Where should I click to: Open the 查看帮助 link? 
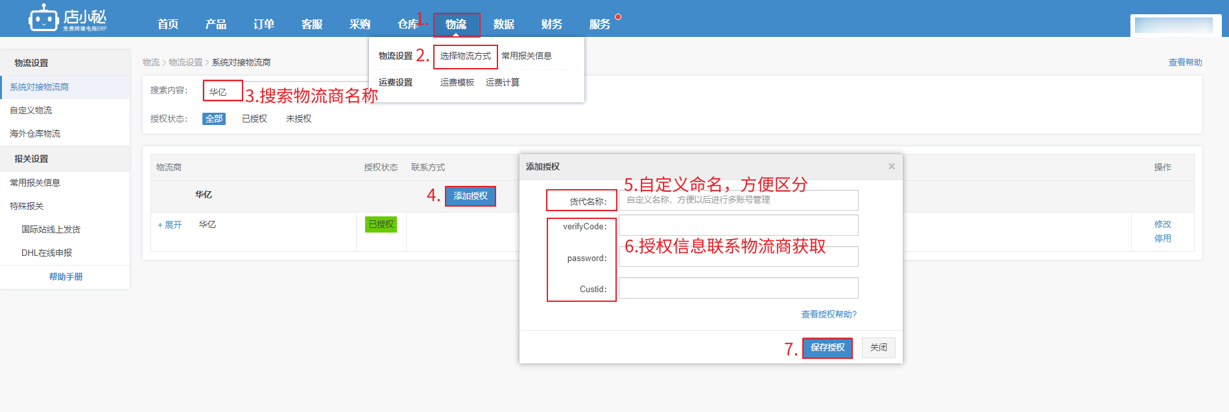point(1186,62)
